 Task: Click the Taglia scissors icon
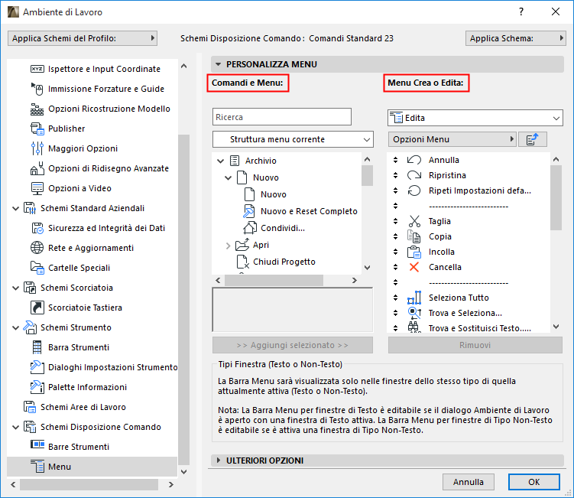pyautogui.click(x=414, y=221)
